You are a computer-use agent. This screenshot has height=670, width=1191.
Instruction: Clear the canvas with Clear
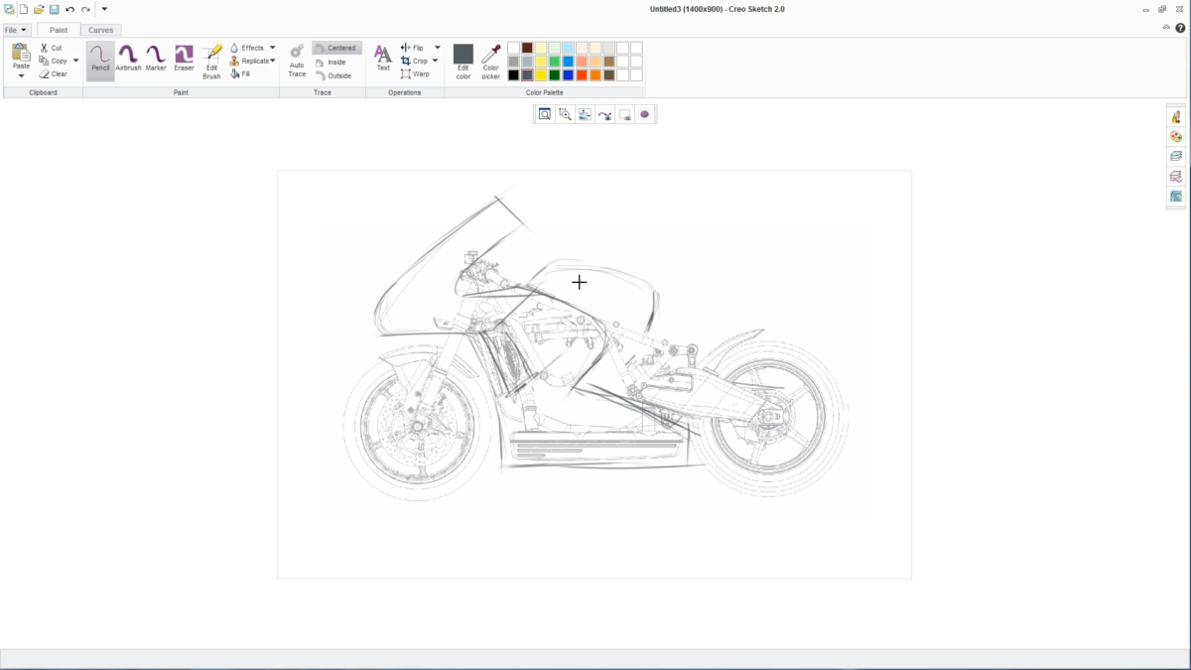[x=54, y=73]
